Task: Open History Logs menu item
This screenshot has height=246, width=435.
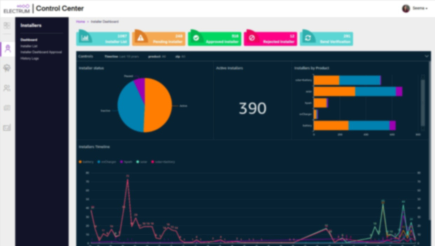Action: point(29,58)
